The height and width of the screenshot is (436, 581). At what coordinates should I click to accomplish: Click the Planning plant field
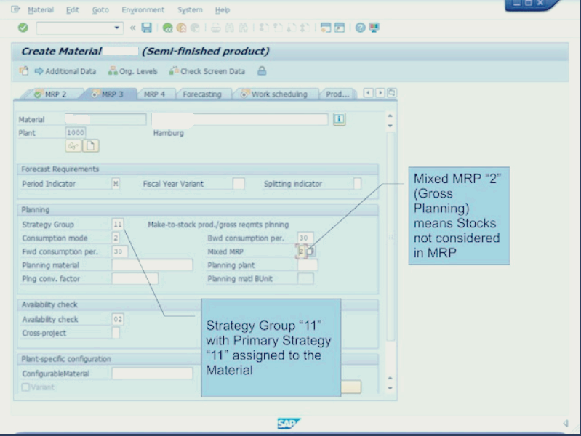click(308, 265)
